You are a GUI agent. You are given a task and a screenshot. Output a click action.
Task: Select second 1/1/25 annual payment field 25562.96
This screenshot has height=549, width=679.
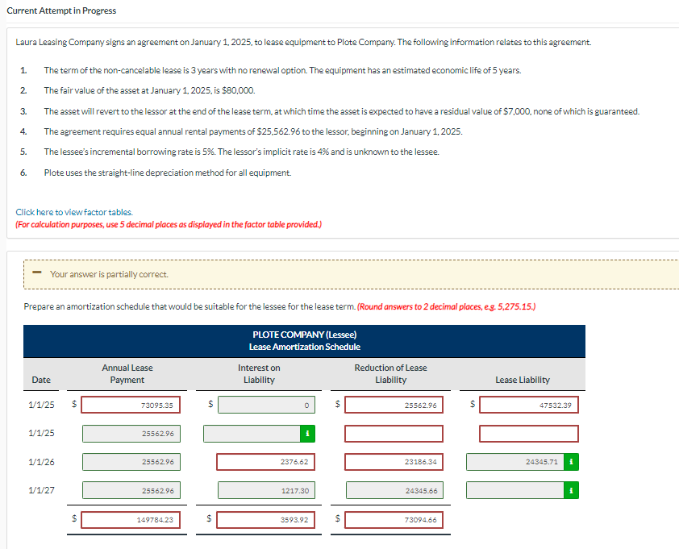(x=131, y=434)
